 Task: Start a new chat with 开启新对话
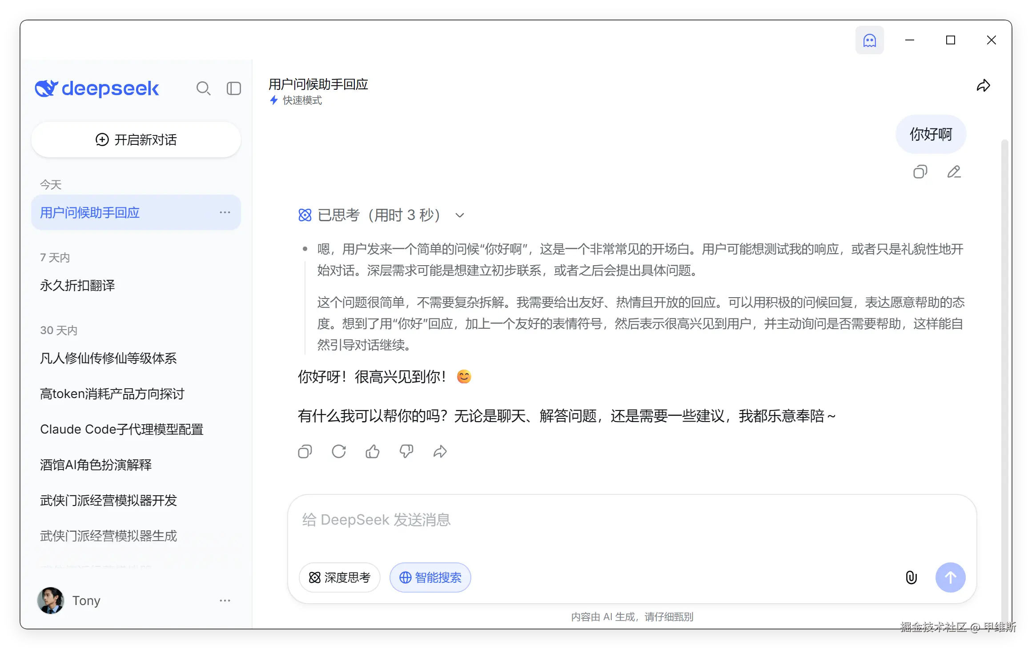coord(136,140)
